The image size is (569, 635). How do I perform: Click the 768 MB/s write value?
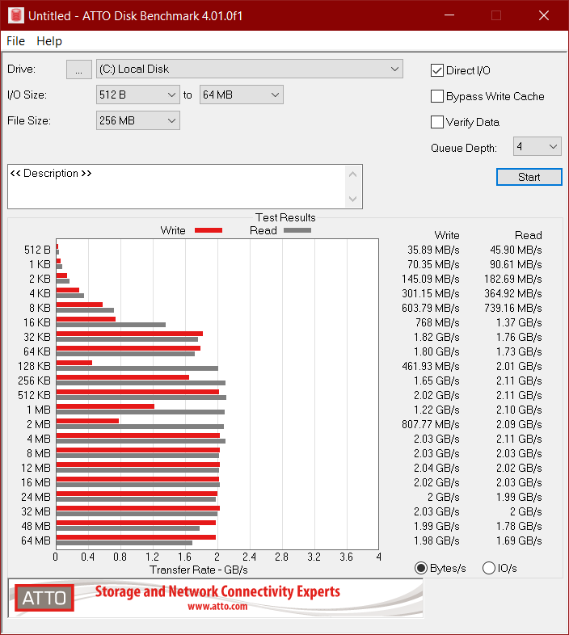[437, 323]
